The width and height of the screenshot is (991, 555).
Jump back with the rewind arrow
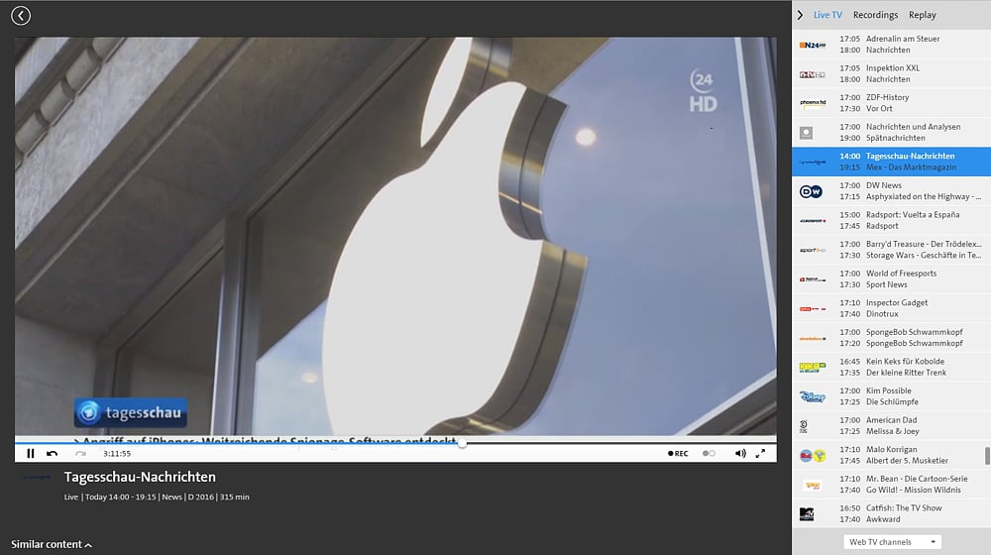52,453
